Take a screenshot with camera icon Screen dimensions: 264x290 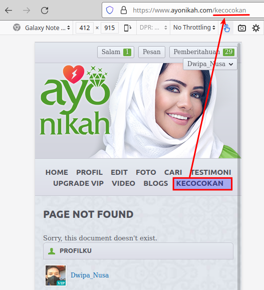[x=241, y=28]
